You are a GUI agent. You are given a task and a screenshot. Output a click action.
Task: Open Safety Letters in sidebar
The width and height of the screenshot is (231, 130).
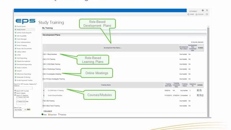[x=21, y=52]
